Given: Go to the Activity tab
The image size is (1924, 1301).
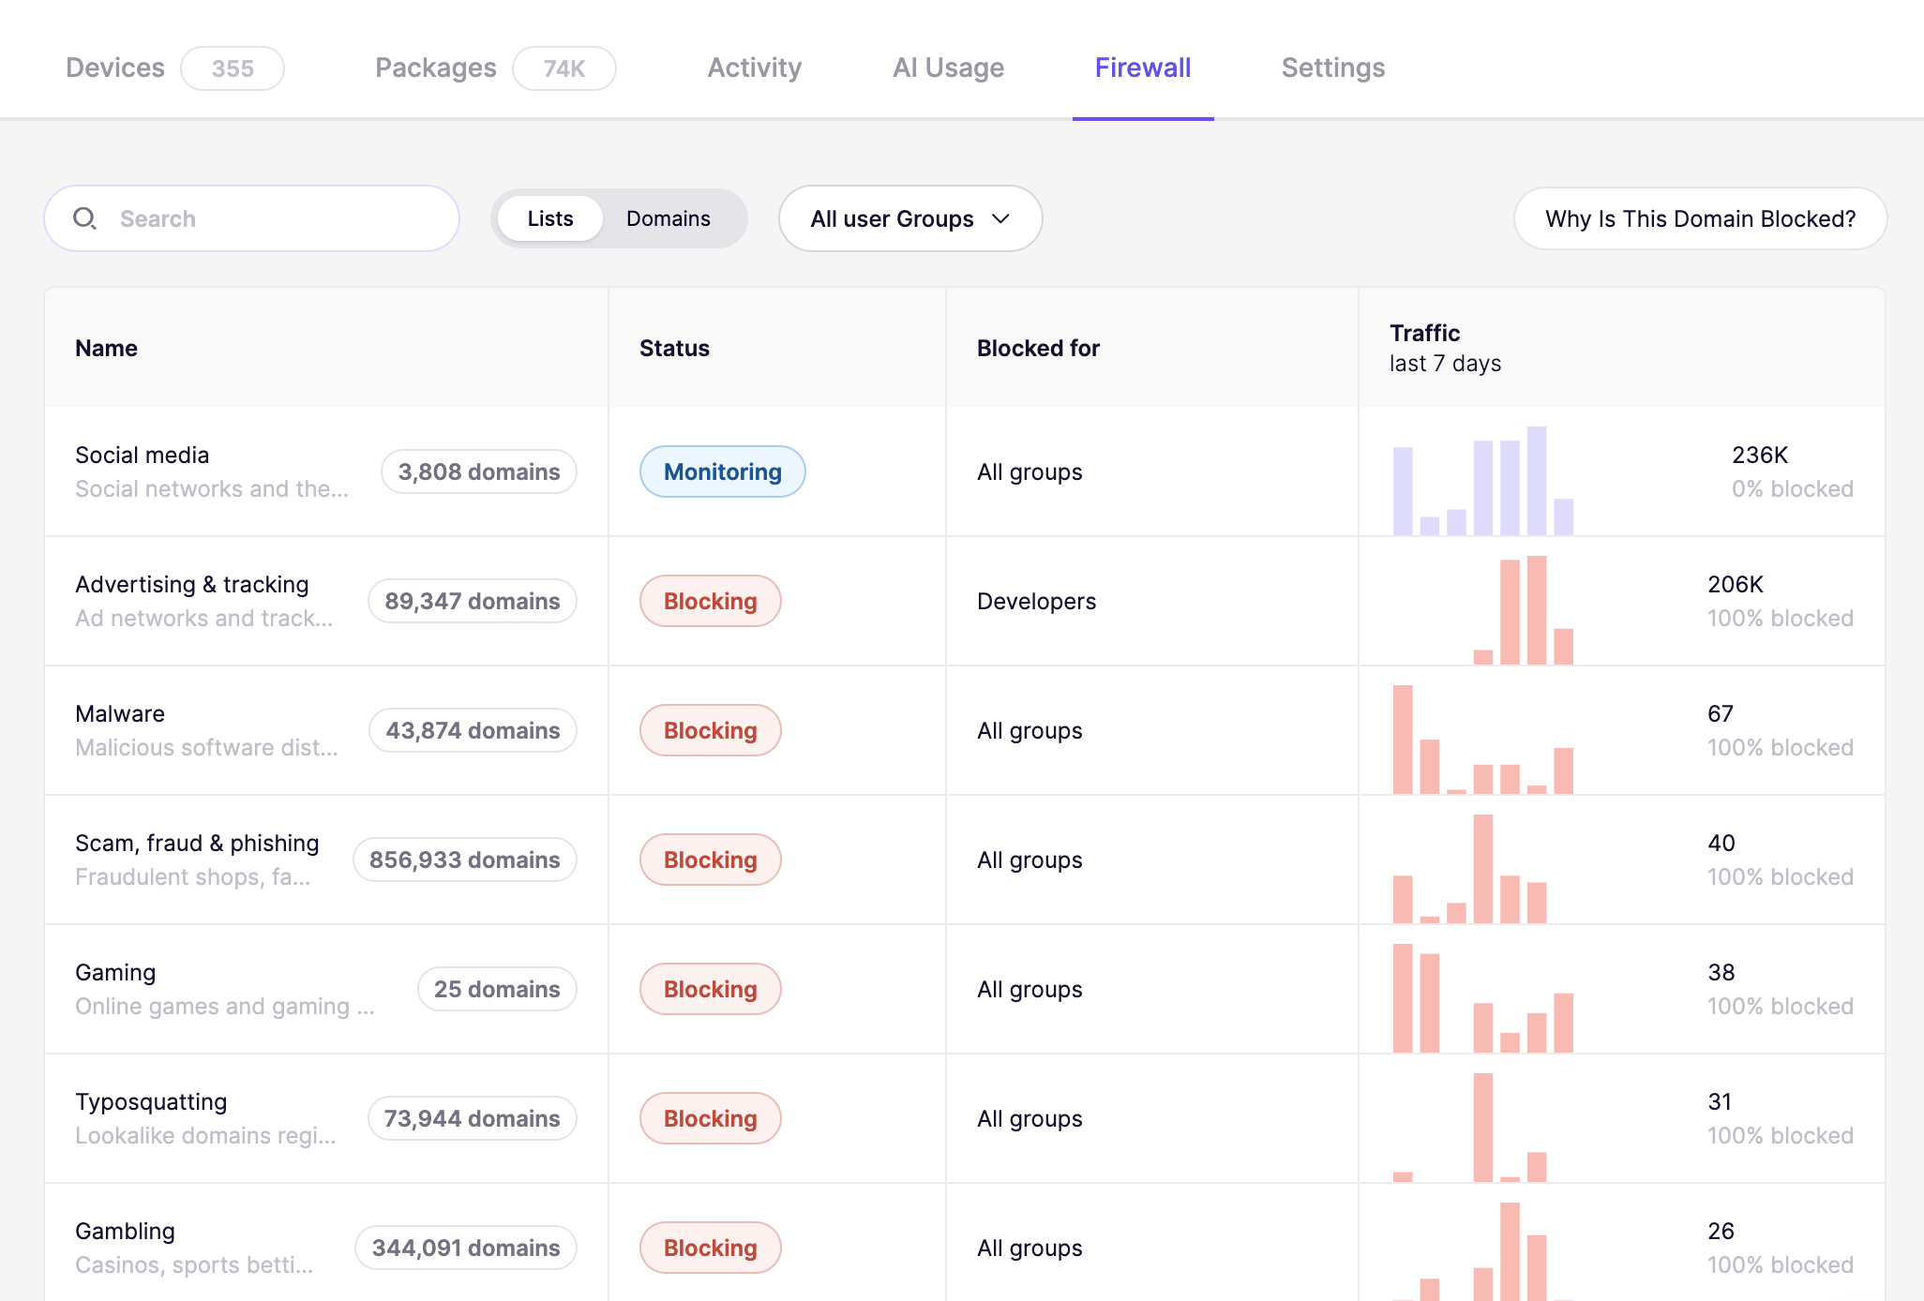Looking at the screenshot, I should click(755, 67).
